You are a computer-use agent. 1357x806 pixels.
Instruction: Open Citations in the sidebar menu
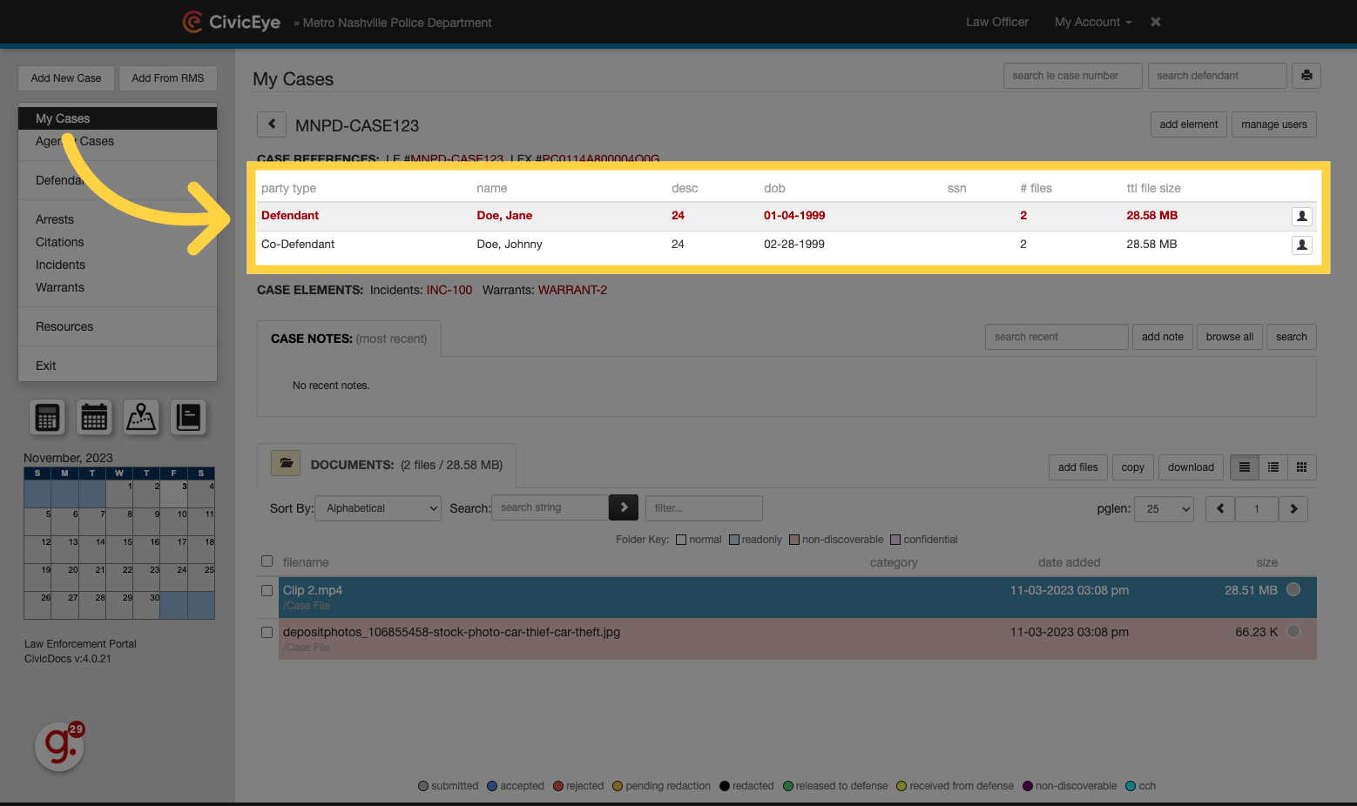click(x=60, y=242)
